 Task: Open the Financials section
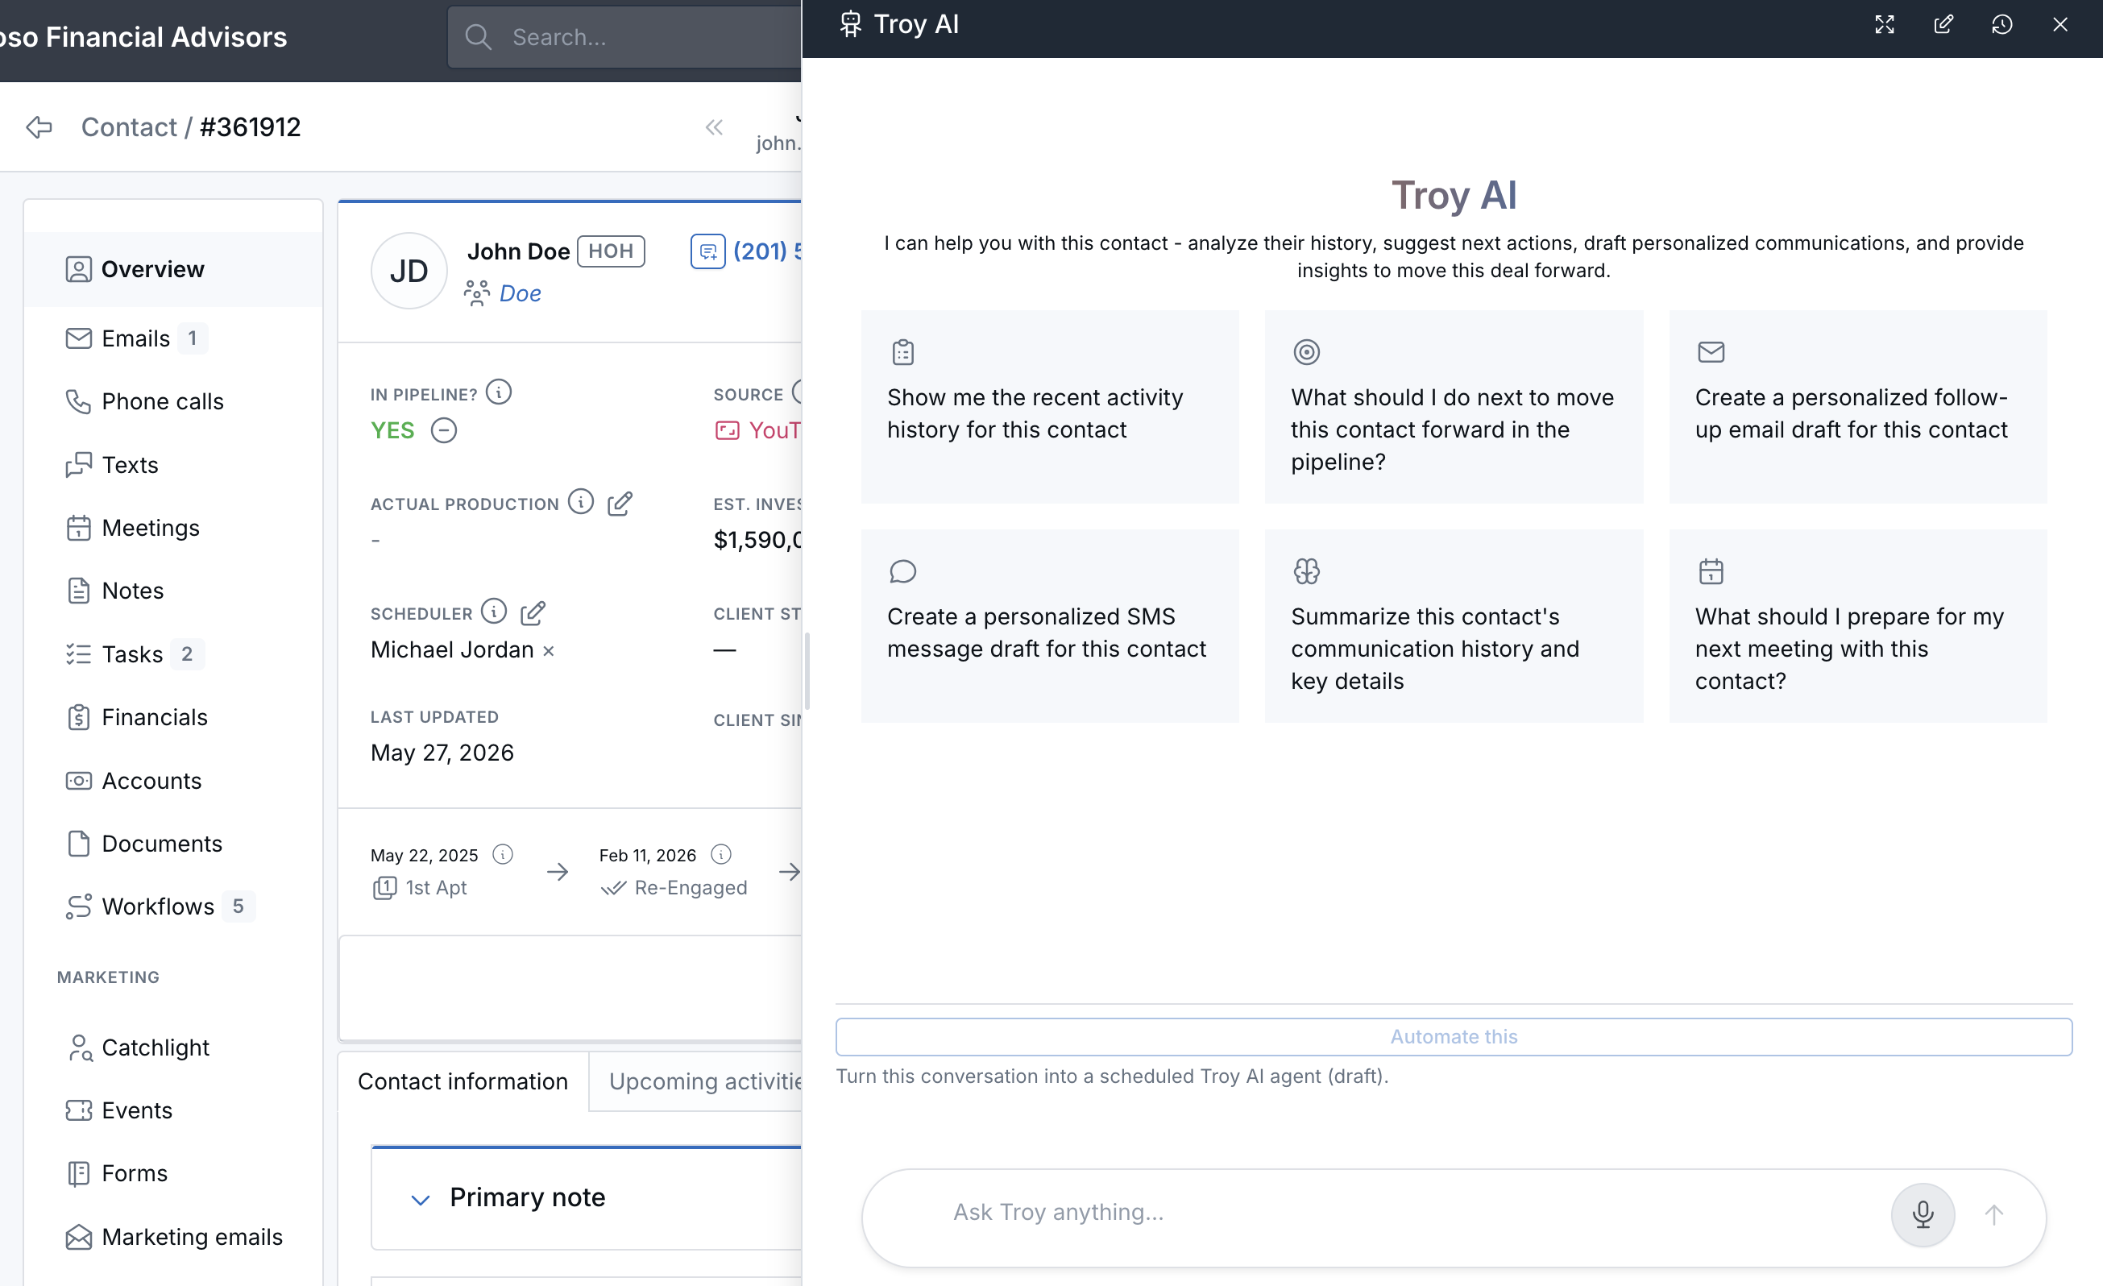[x=173, y=717]
